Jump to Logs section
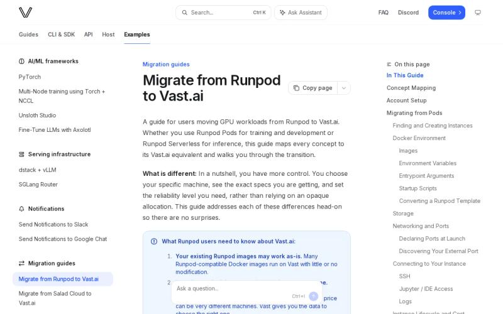Viewport: 503px width, 314px height. point(405,301)
